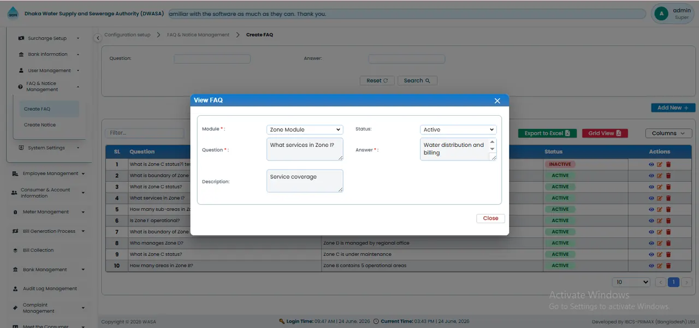Open the Columns dropdown
Image resolution: width=699 pixels, height=328 pixels.
click(x=668, y=133)
